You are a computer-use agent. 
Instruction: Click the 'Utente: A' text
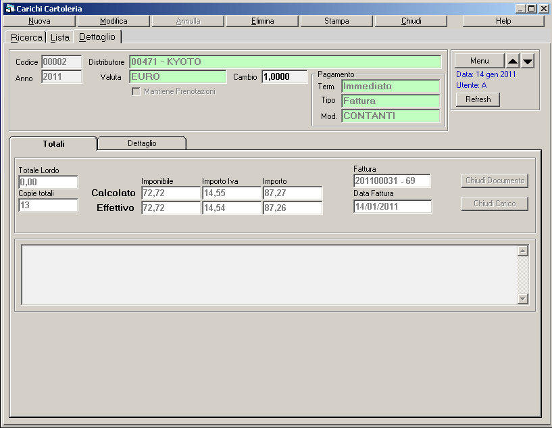[x=471, y=85]
